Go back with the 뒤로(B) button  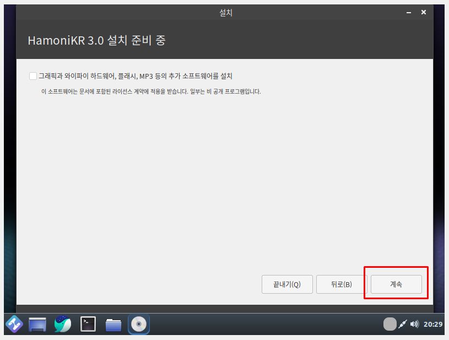(342, 284)
